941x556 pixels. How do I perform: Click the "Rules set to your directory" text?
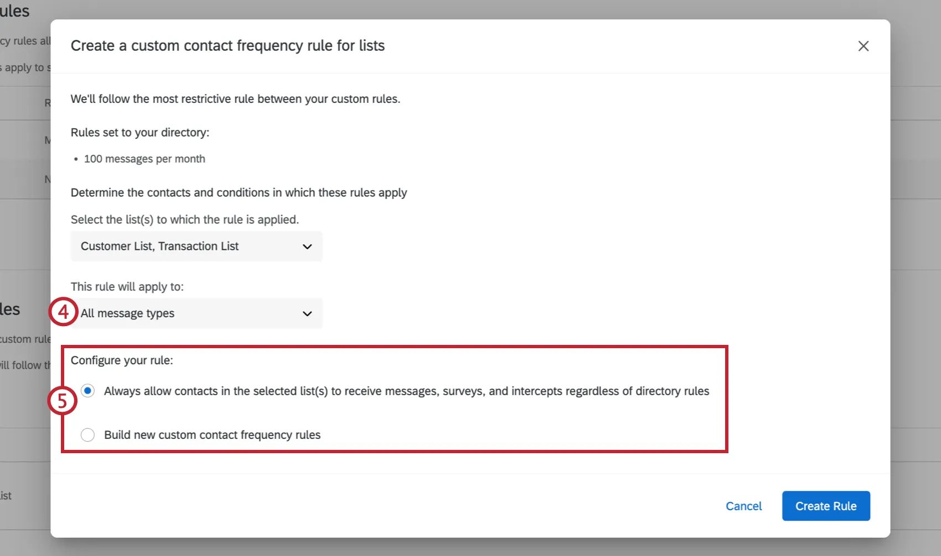pos(139,132)
